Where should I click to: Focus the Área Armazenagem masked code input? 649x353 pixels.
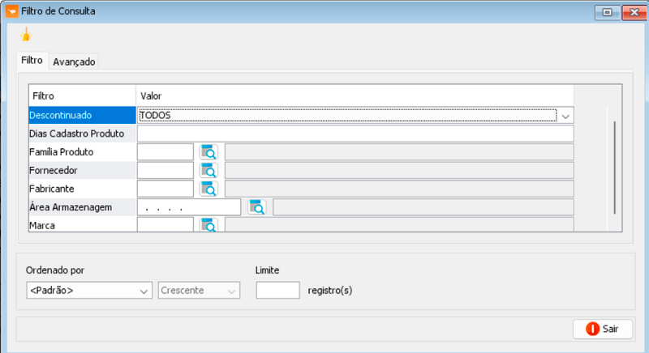189,207
